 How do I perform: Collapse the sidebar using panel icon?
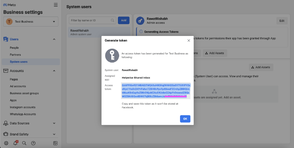click(55, 143)
